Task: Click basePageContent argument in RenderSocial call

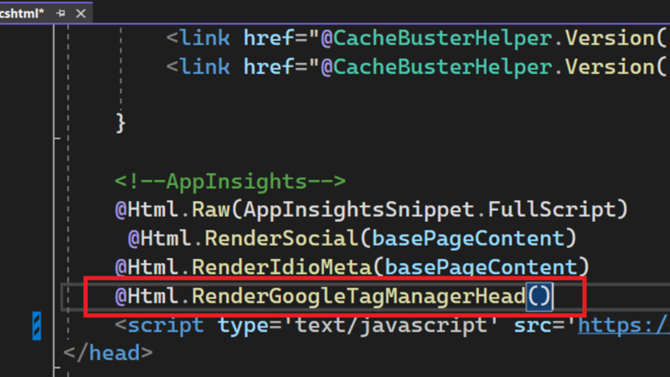Action: click(468, 239)
